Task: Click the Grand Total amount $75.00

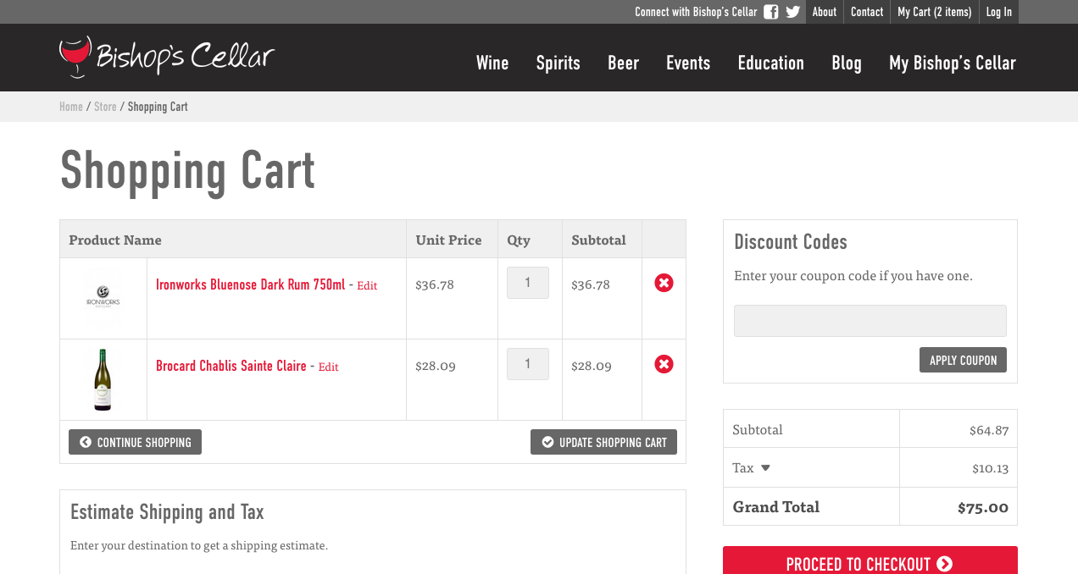Action: click(x=983, y=507)
